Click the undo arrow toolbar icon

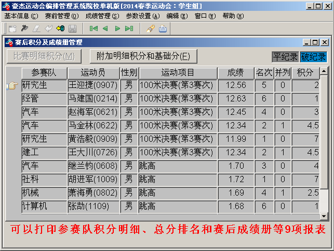click(x=48, y=28)
